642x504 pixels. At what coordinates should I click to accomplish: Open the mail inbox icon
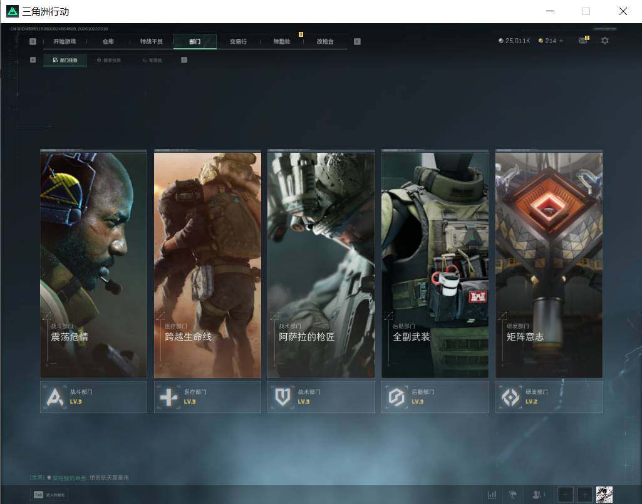tap(583, 40)
